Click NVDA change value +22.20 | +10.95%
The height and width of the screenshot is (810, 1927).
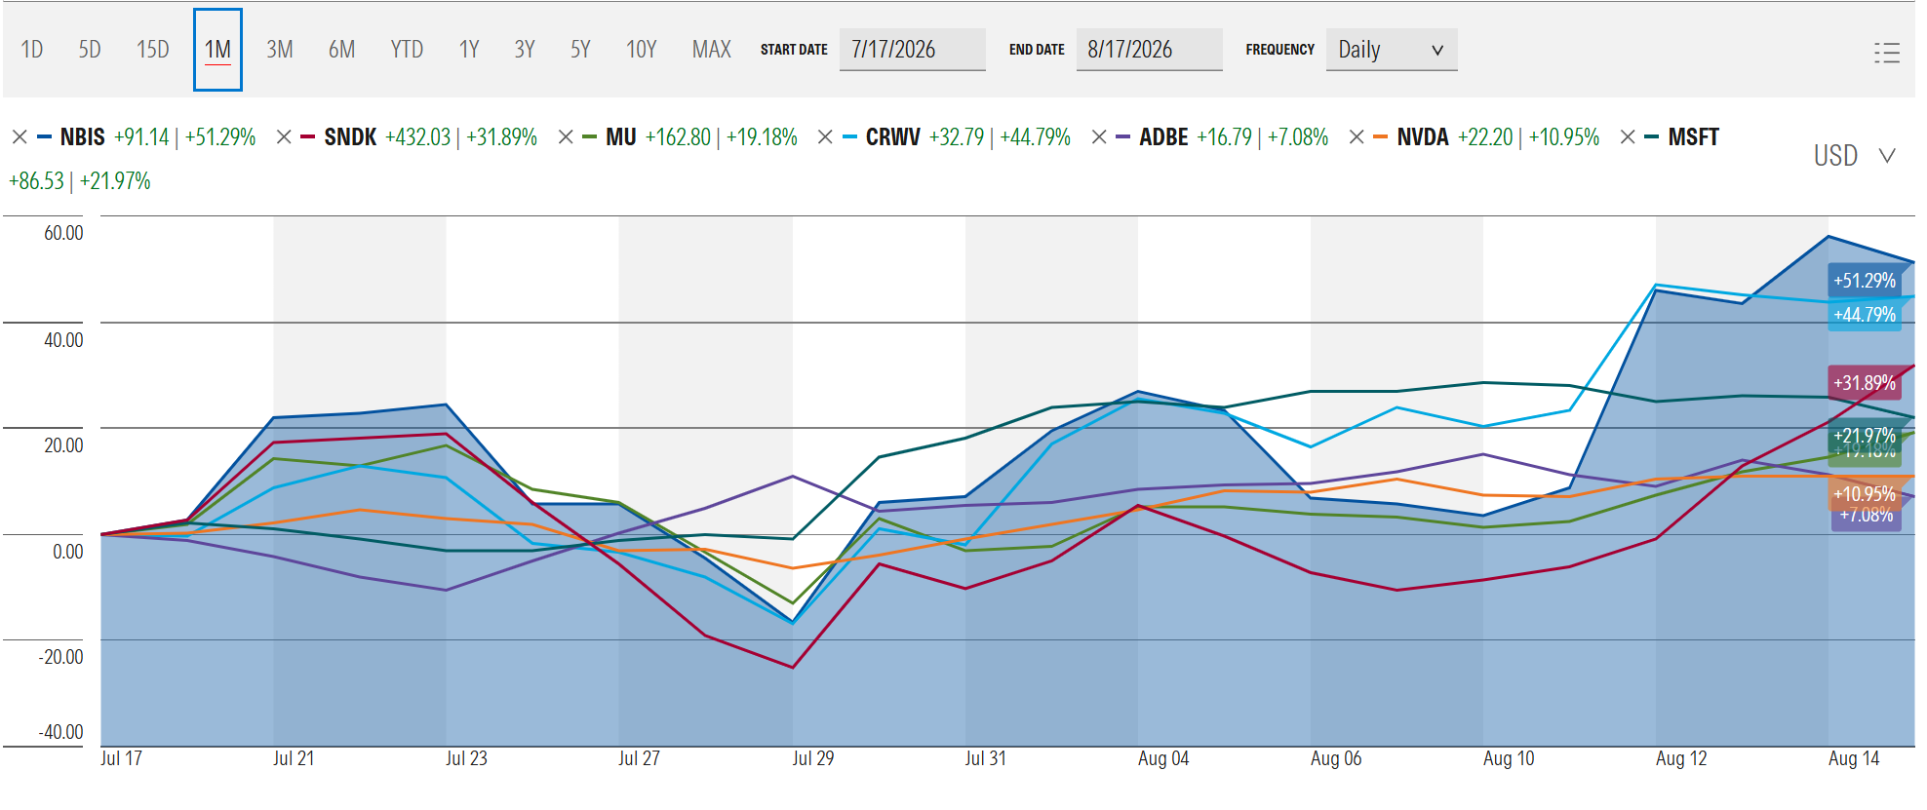(x=1529, y=137)
